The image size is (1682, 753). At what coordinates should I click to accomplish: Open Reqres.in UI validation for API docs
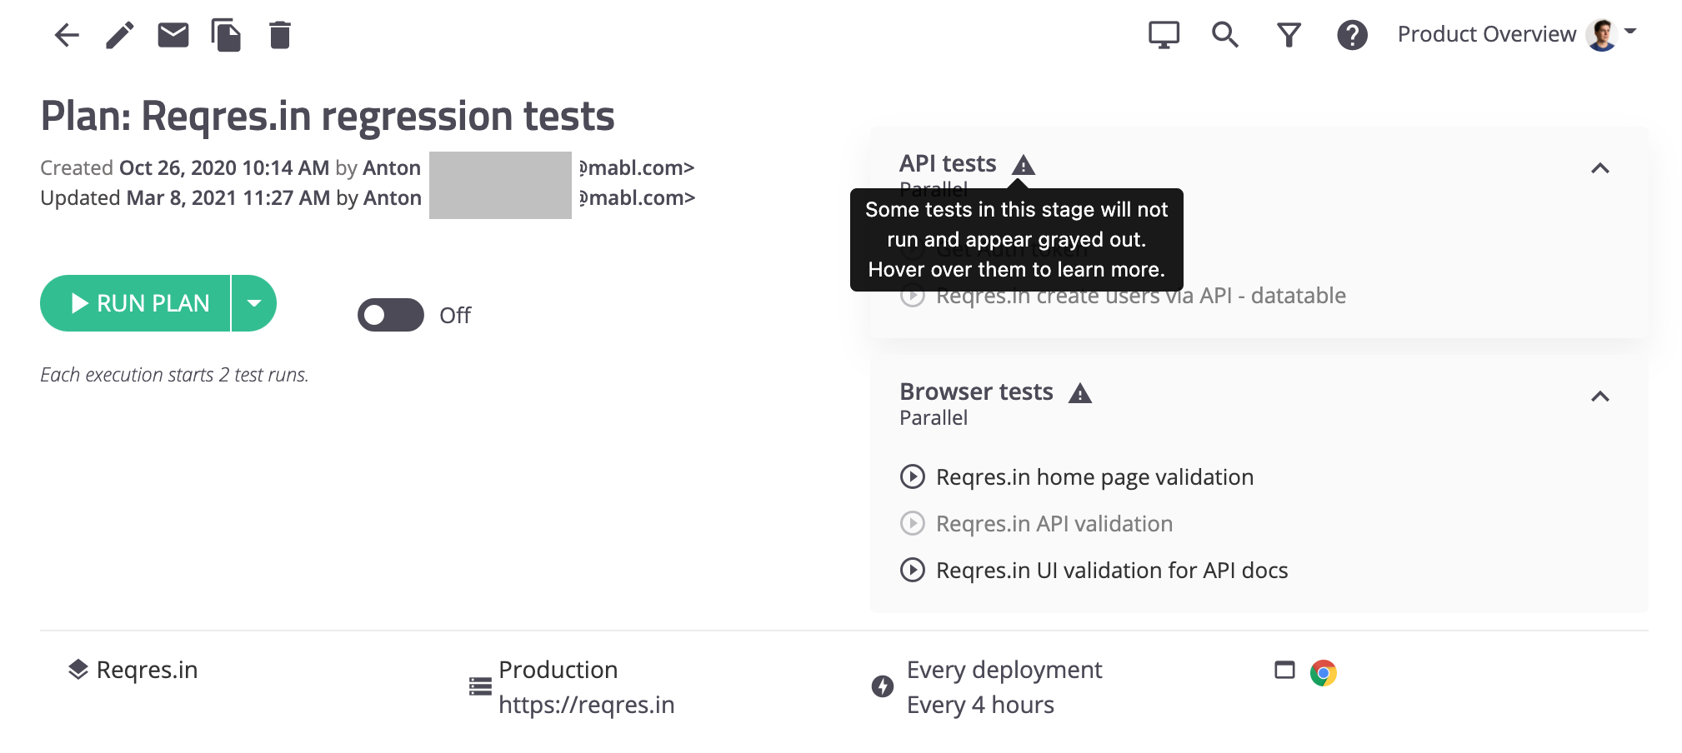click(1112, 571)
